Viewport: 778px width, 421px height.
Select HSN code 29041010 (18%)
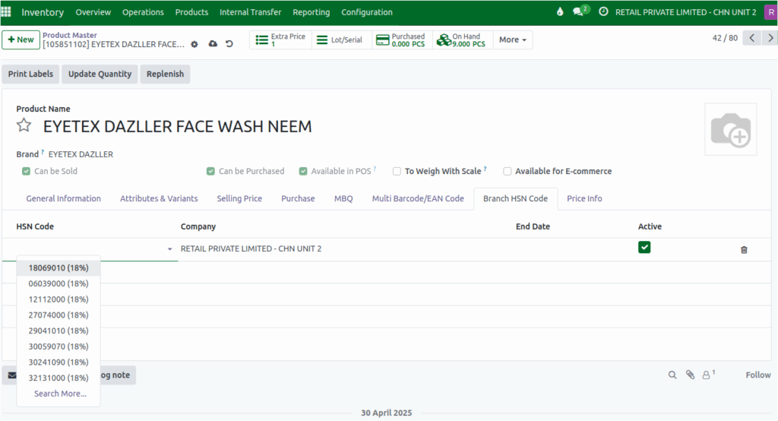[x=59, y=331]
